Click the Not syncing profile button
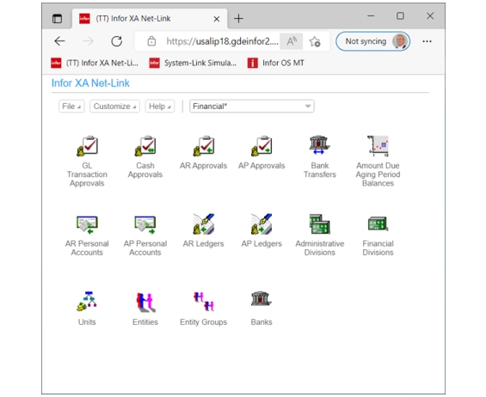The image size is (486, 397). (372, 41)
